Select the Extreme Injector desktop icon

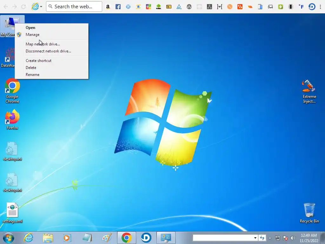click(309, 91)
